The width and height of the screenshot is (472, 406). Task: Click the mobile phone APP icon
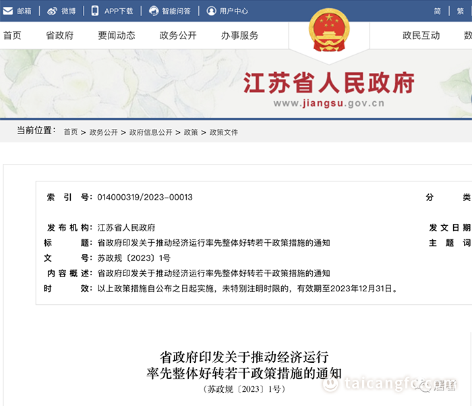95,11
